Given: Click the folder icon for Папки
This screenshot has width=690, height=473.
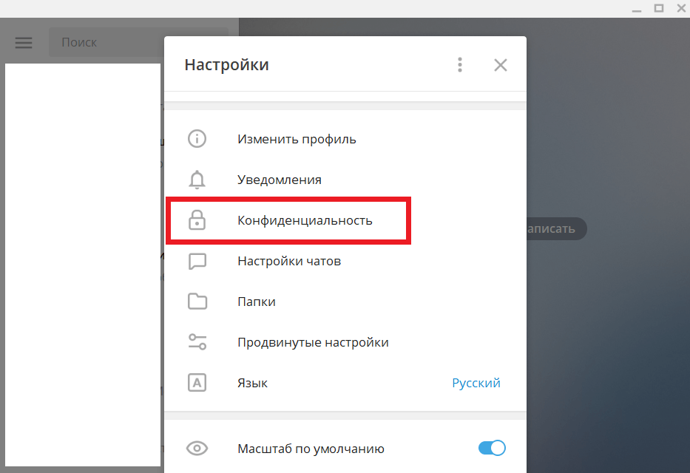Looking at the screenshot, I should [x=197, y=302].
